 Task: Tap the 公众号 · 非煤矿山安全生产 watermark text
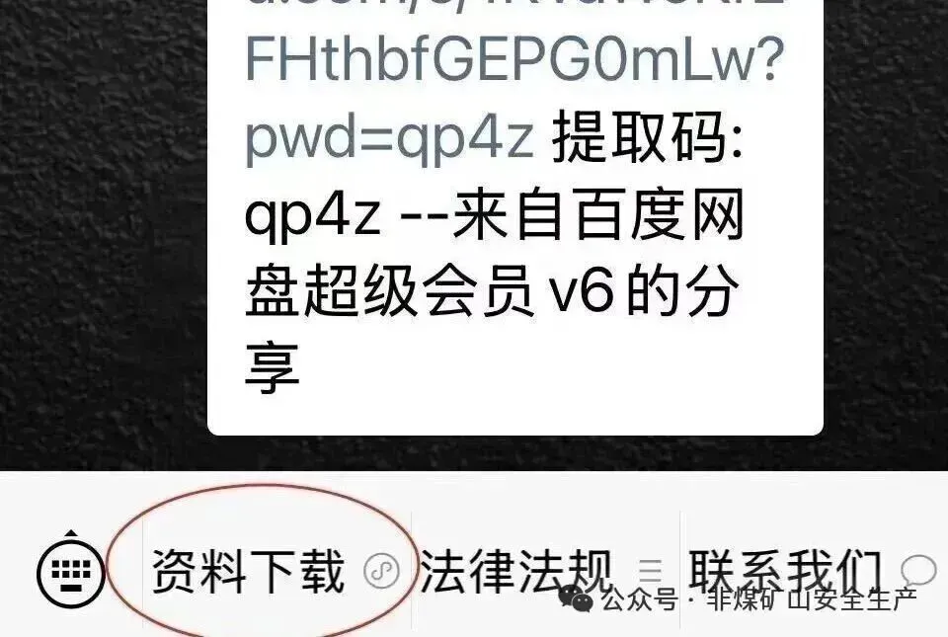[759, 599]
